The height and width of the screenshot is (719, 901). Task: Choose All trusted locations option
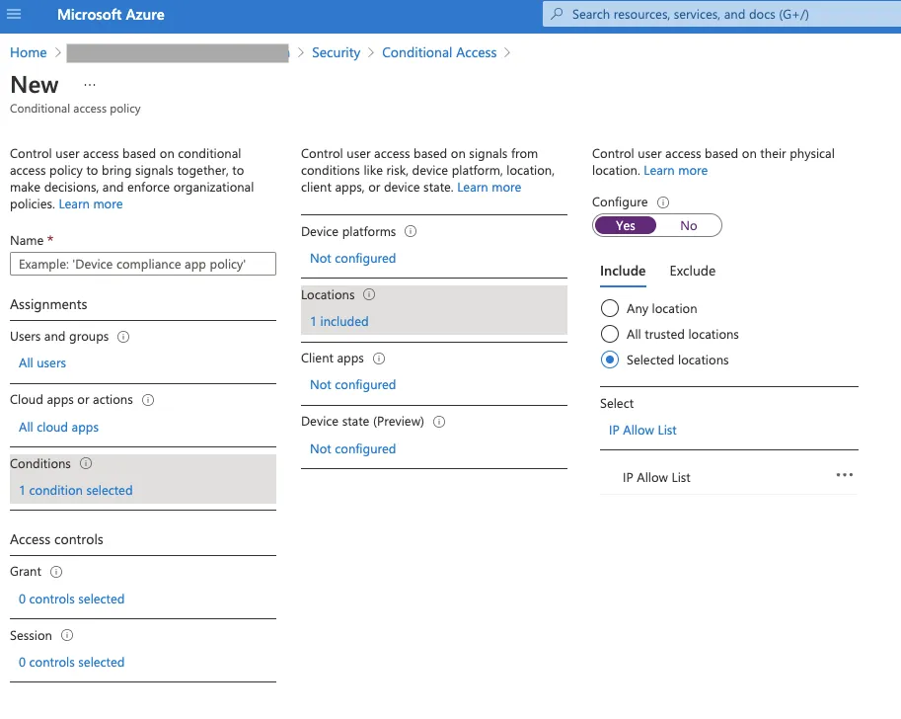click(610, 334)
